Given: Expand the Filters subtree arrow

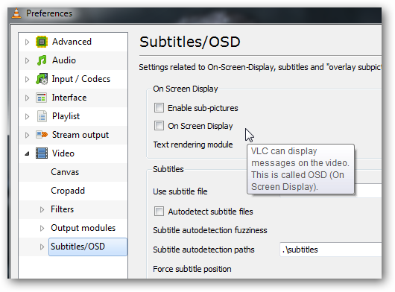Looking at the screenshot, I should (42, 209).
